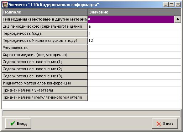Select the purple Тип издания value field

[x=131, y=20]
